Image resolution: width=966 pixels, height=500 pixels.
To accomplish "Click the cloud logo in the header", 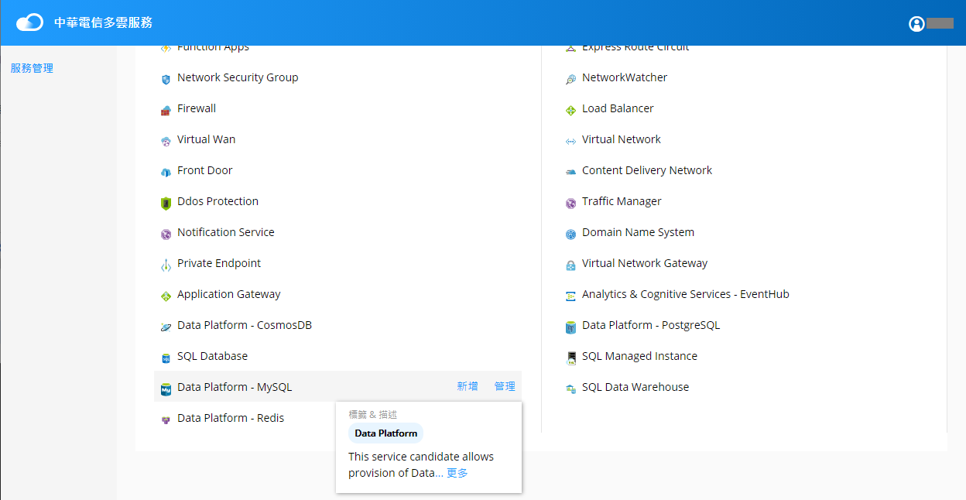I will coord(29,22).
